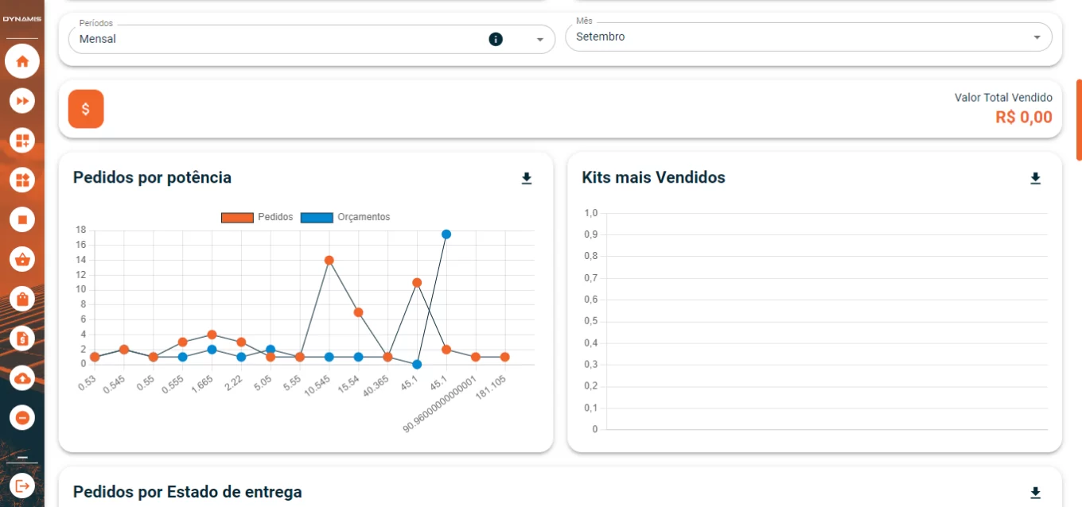This screenshot has height=507, width=1082.
Task: Download the Pedidos por potência chart
Action: [526, 178]
